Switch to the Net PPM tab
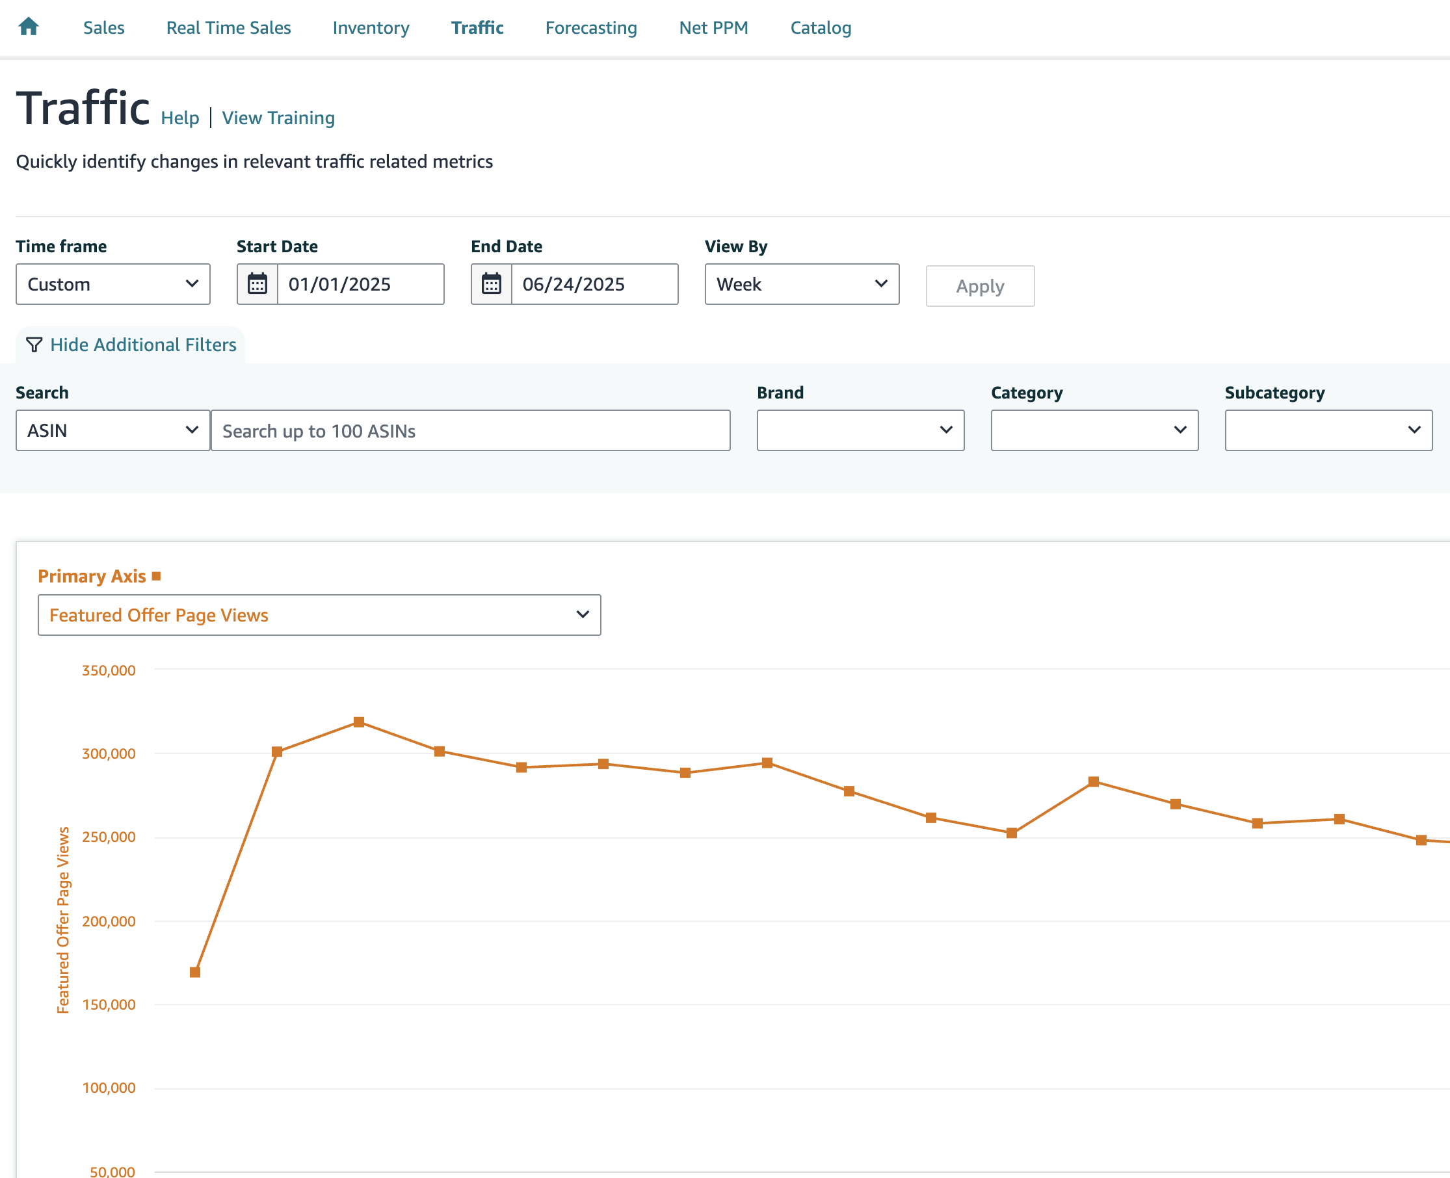 point(713,28)
